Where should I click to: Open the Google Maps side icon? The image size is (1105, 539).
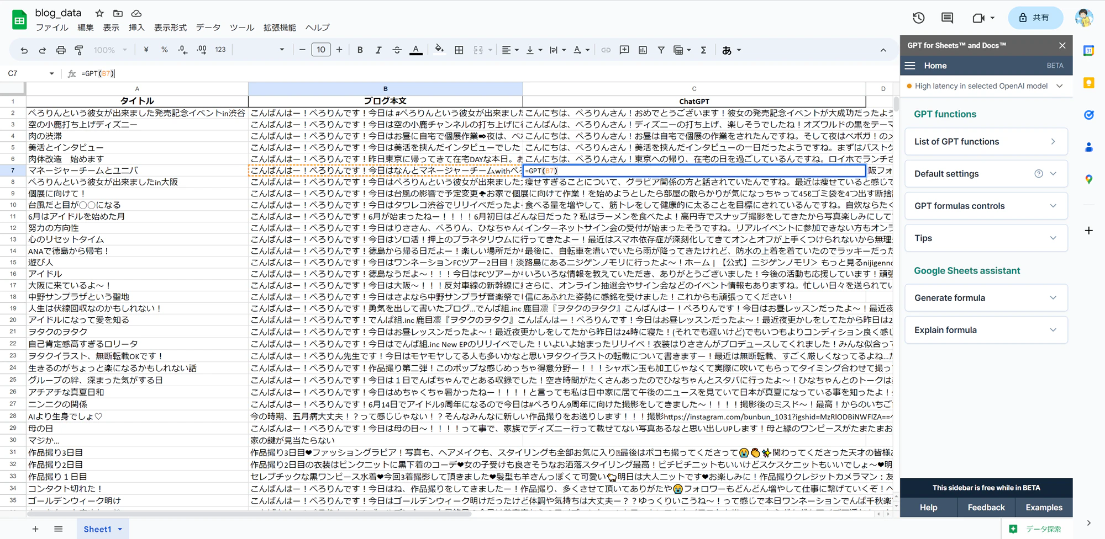coord(1088,179)
